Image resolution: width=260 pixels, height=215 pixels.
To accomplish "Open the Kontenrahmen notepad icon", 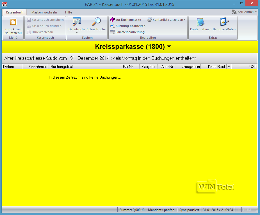I will [200, 22].
